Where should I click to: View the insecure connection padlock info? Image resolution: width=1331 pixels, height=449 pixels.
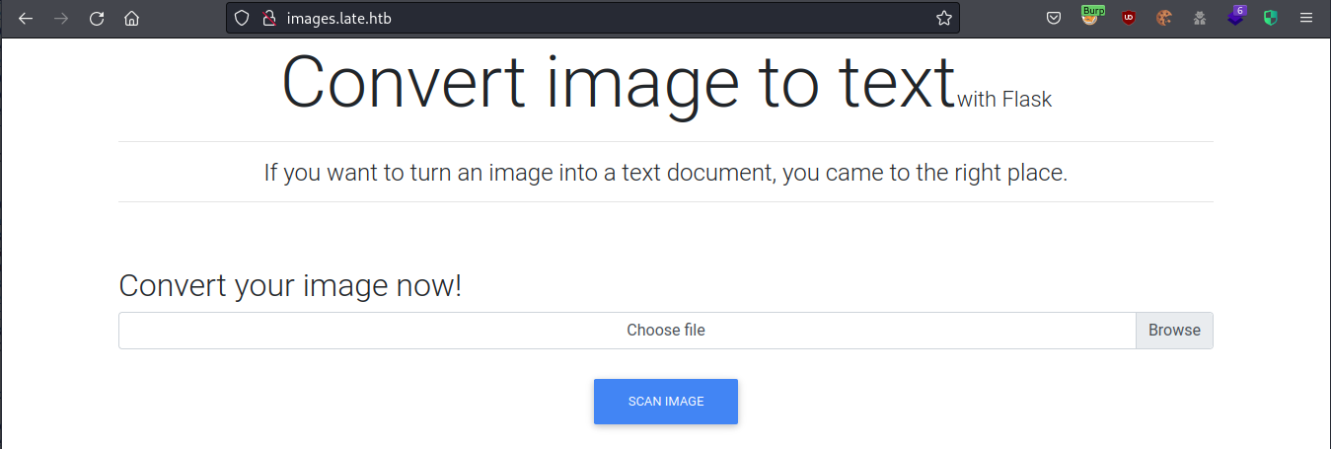(x=267, y=18)
